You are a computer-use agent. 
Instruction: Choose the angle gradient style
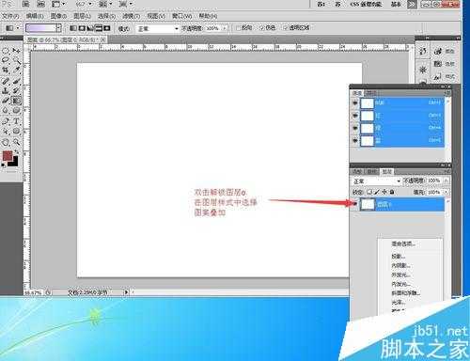[90, 28]
